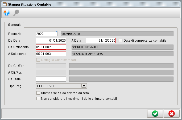The height and width of the screenshot is (120, 182).
Task: Click the ONERI PLURIENNALI description field
Action: (x=122, y=47)
